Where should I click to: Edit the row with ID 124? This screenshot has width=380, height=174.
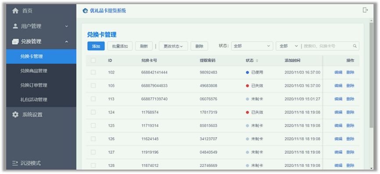coord(338,112)
